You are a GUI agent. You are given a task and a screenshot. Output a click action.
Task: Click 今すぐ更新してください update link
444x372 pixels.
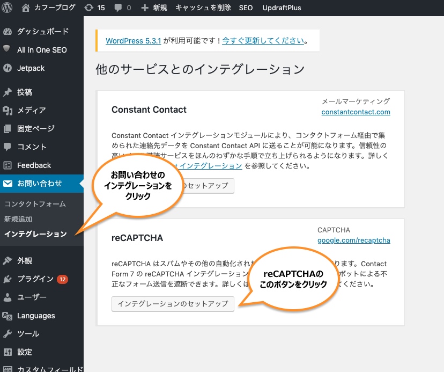pos(263,41)
